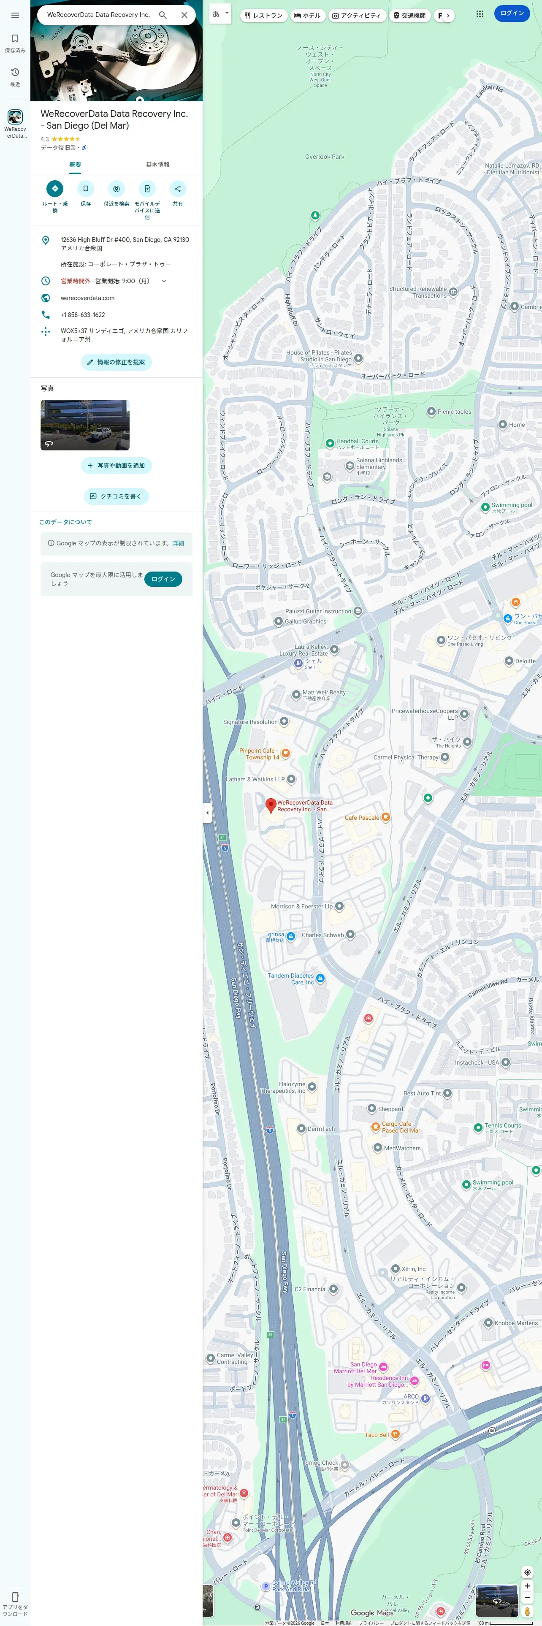542x1626 pixels.
Task: Select the Shell gas station marker
Action: coord(298,663)
